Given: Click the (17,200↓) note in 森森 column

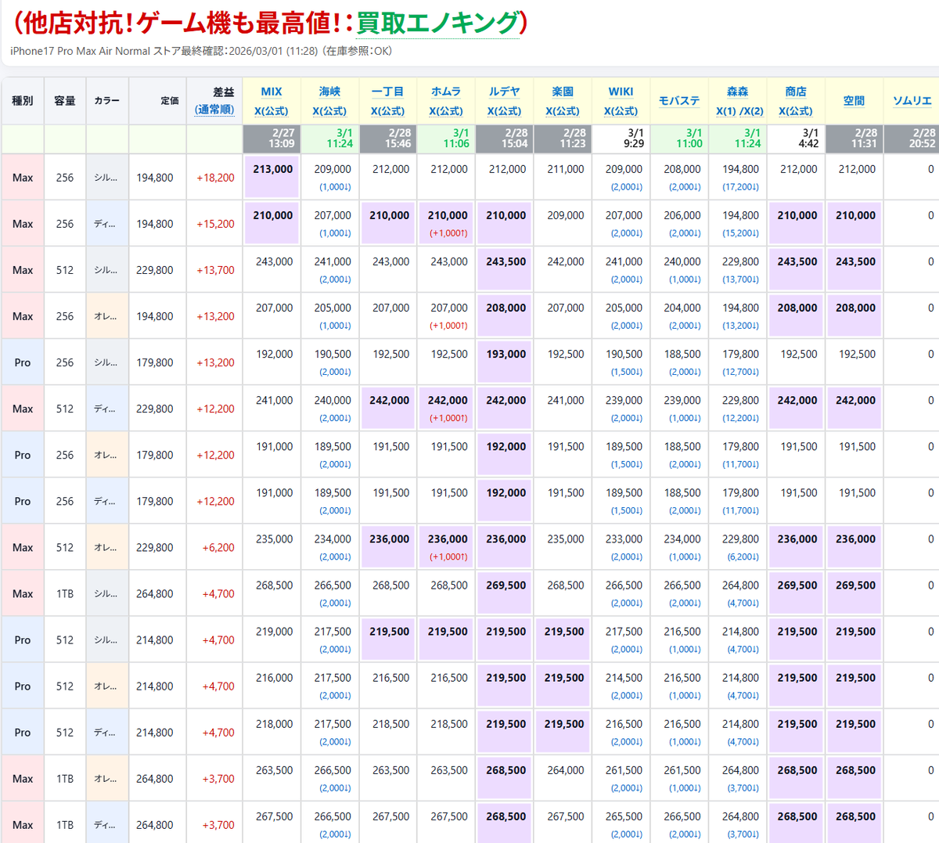Looking at the screenshot, I should point(740,187).
